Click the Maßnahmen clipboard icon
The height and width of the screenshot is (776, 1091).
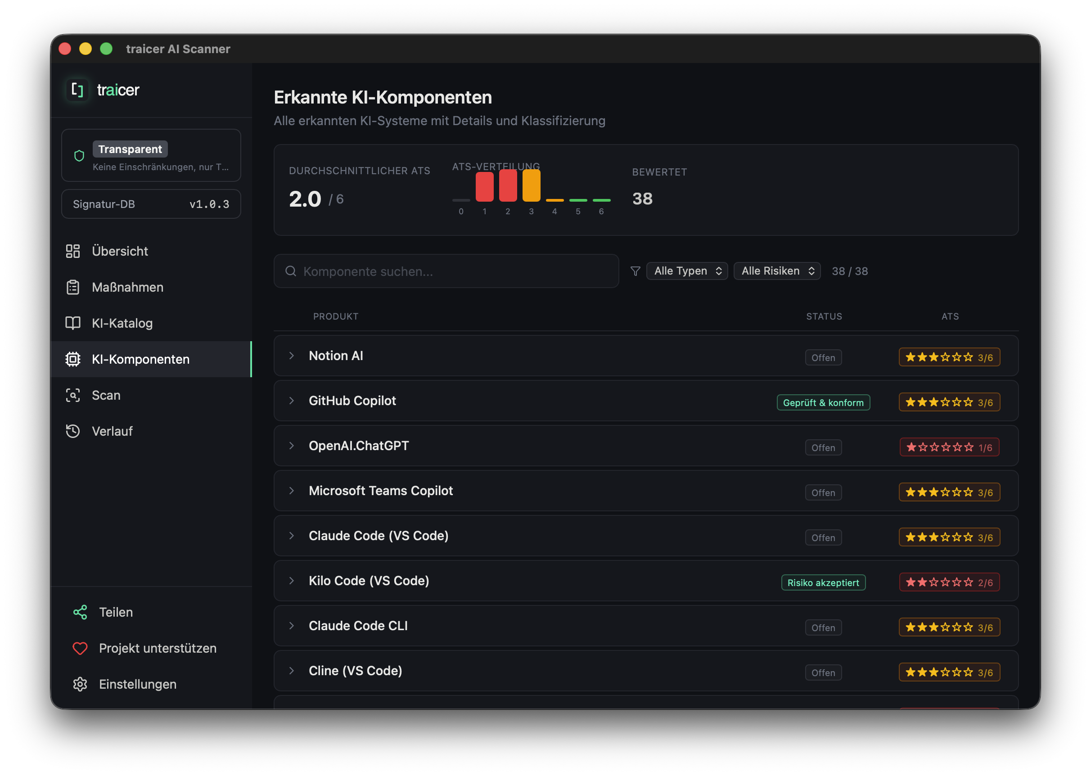click(x=72, y=287)
